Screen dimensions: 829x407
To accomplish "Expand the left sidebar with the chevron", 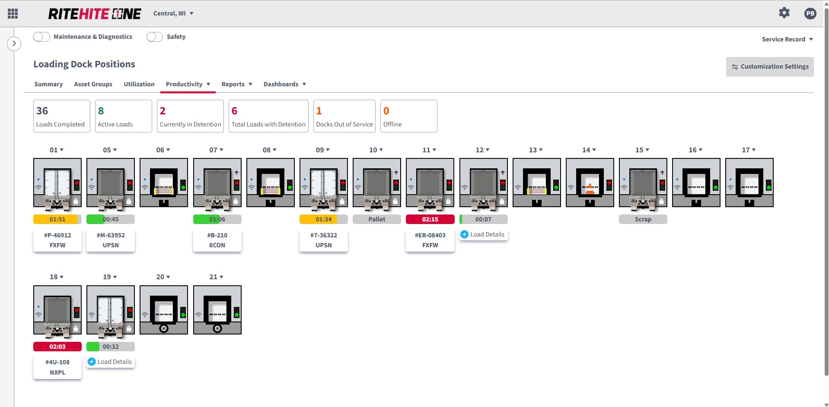I will (14, 43).
